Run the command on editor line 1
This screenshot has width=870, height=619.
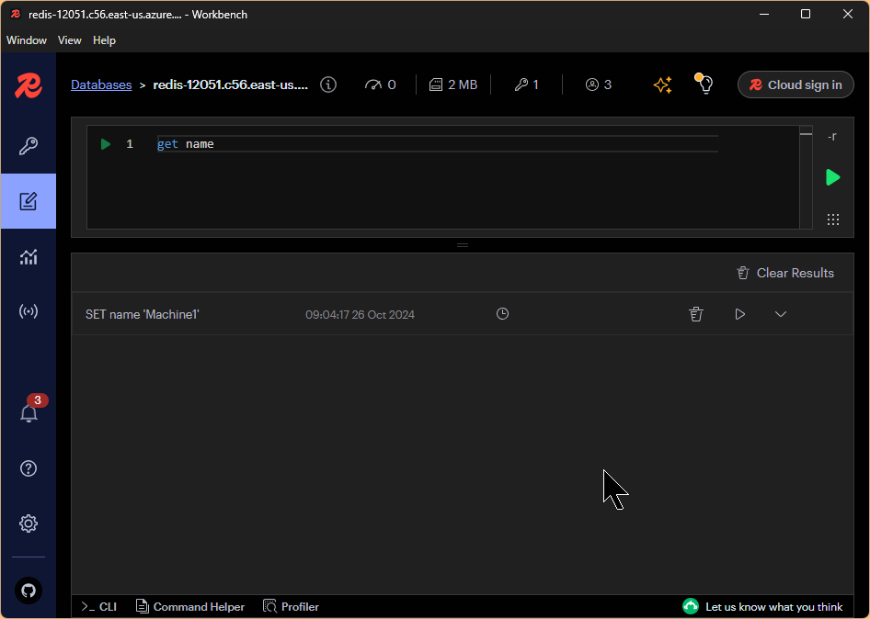pos(106,144)
